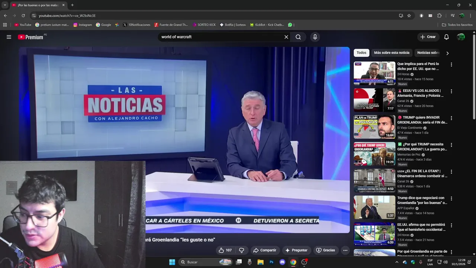This screenshot has width=476, height=268.
Task: Click the address bar URL
Action: pyautogui.click(x=67, y=16)
